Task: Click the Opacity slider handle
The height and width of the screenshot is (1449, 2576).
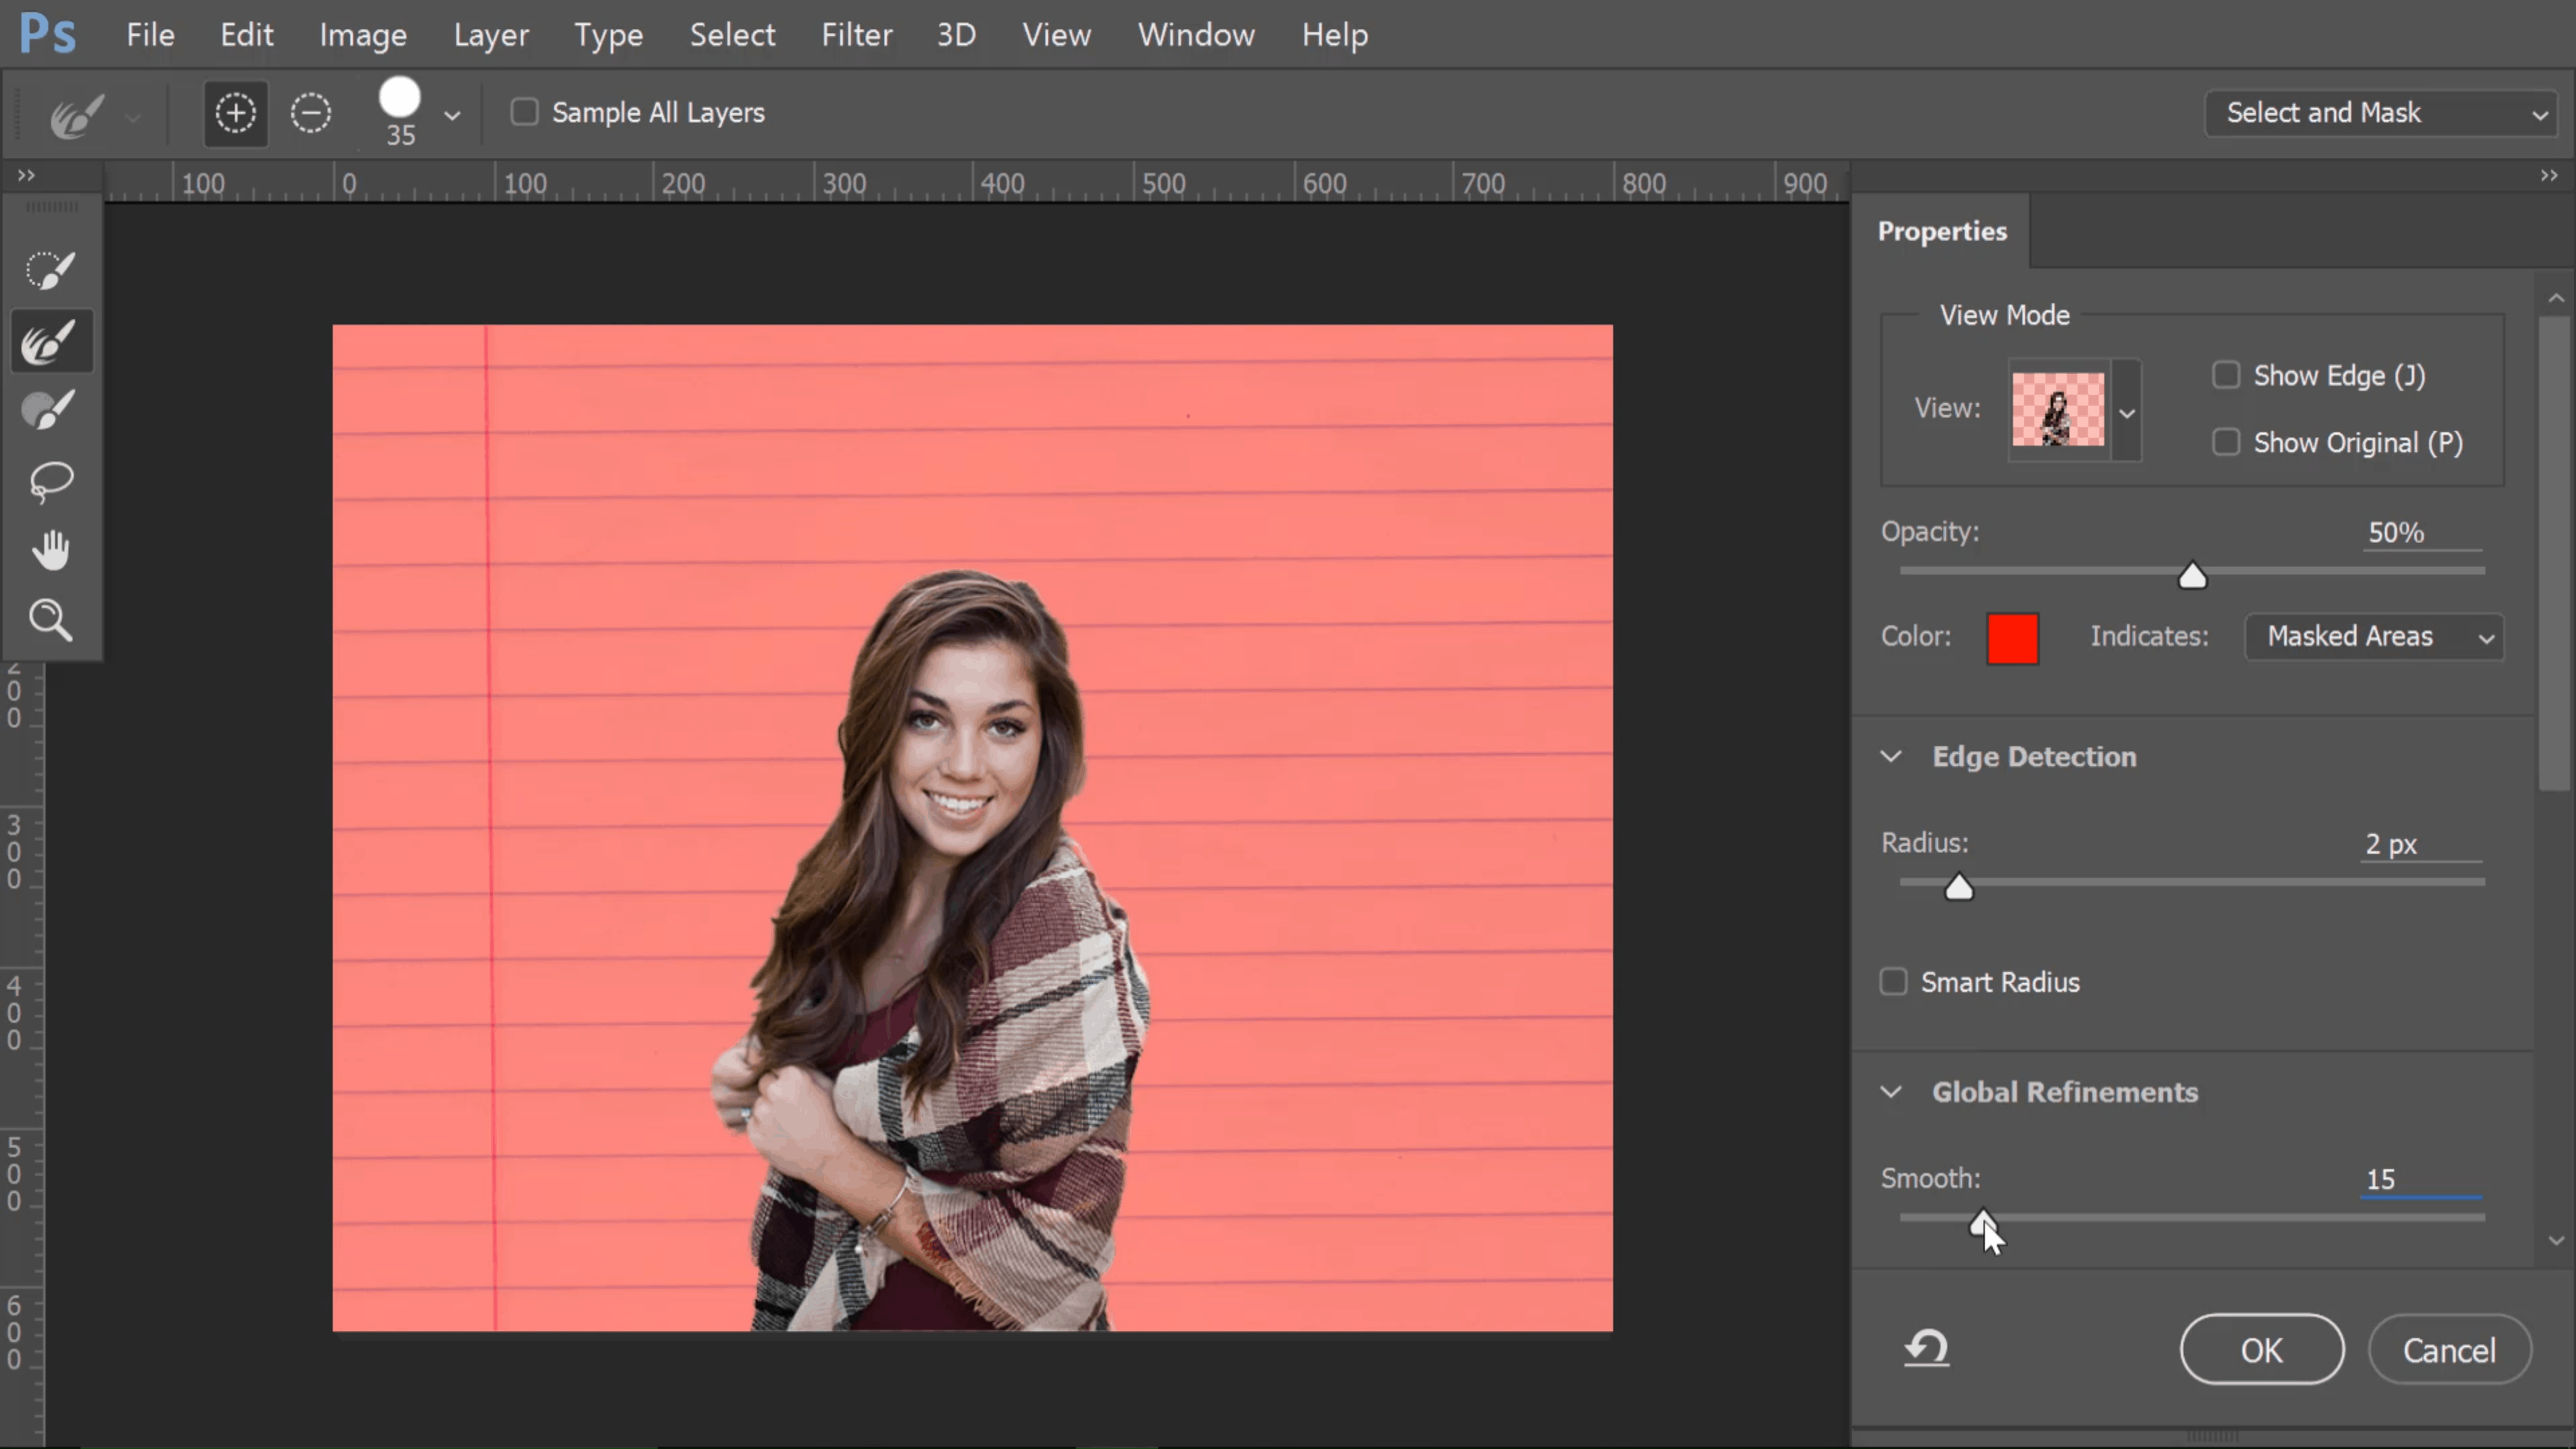Action: point(2192,576)
